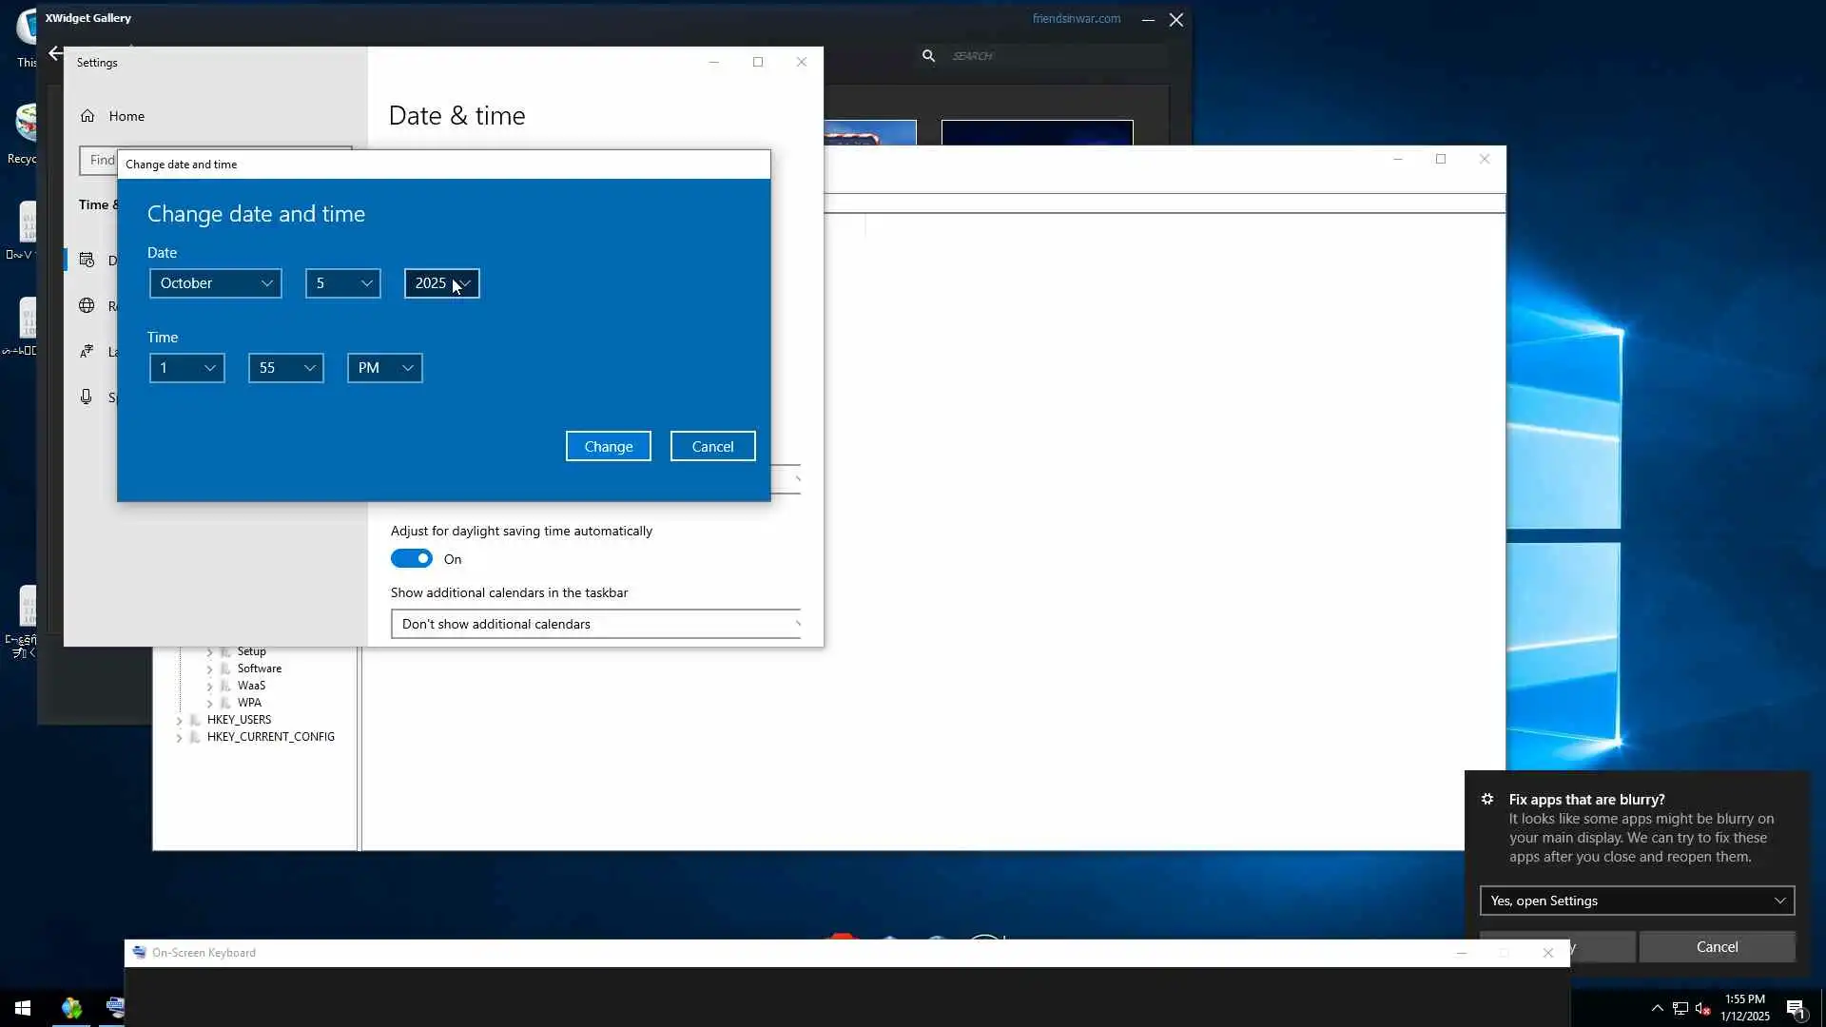This screenshot has width=1826, height=1027.
Task: Select the Software registry key
Action: coord(259,669)
